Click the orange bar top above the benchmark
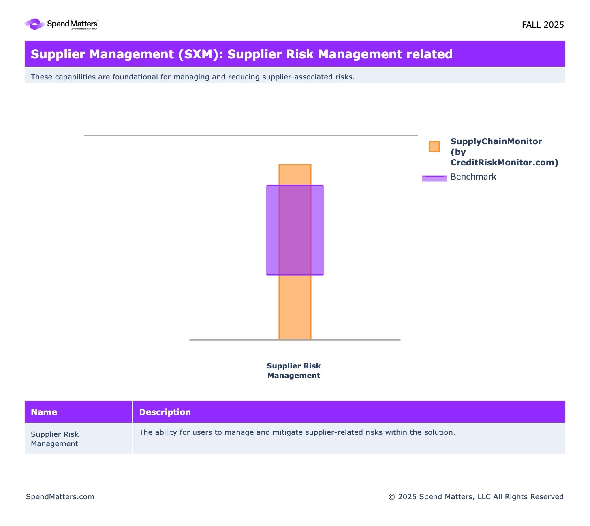Screen dimensions: 590x526 tap(295, 174)
